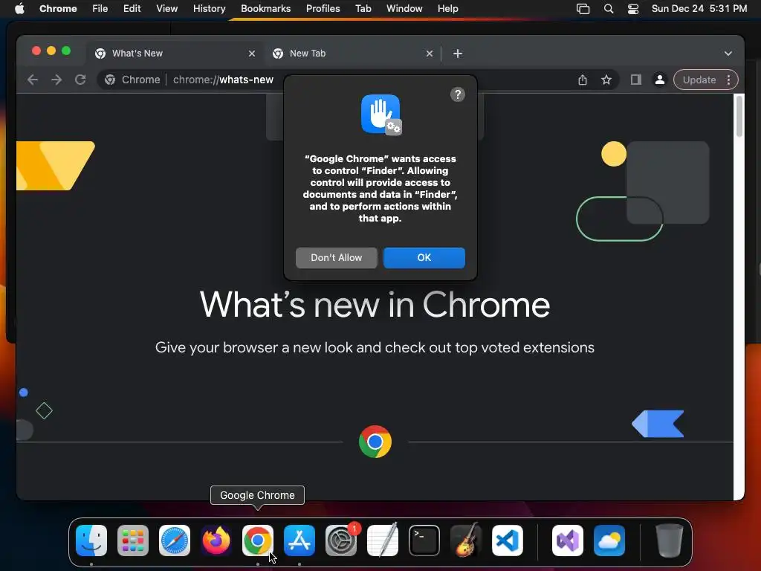761x571 pixels.
Task: Share this page icon
Action: tap(583, 80)
